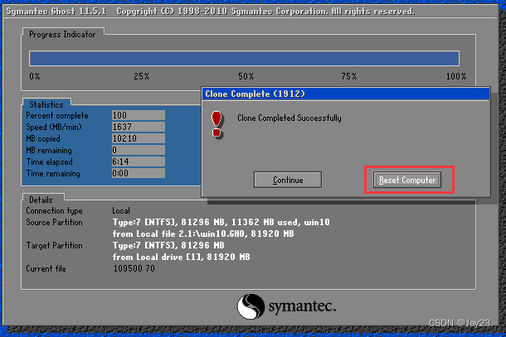Click the MB remaining value 0

[x=139, y=150]
